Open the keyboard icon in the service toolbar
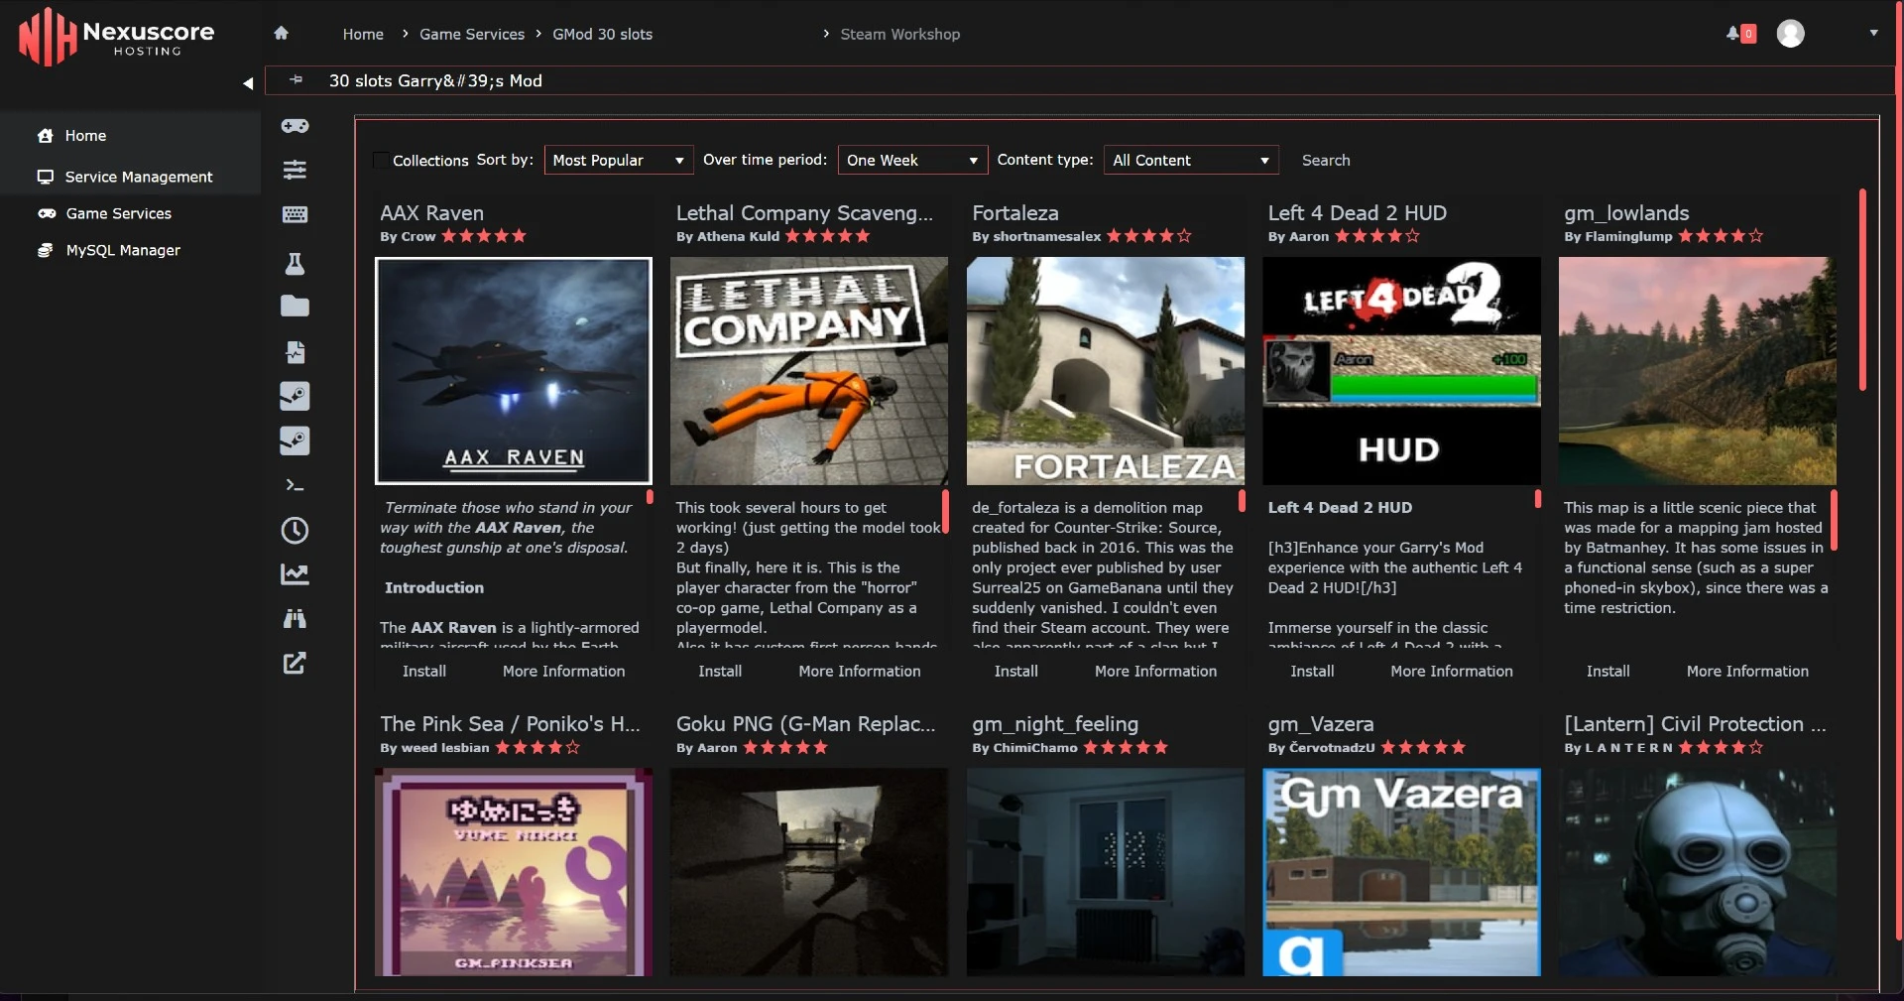1904x1001 pixels. coord(295,214)
